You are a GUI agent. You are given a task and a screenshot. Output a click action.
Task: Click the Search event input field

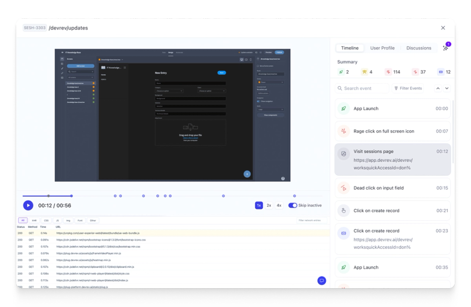coord(362,88)
